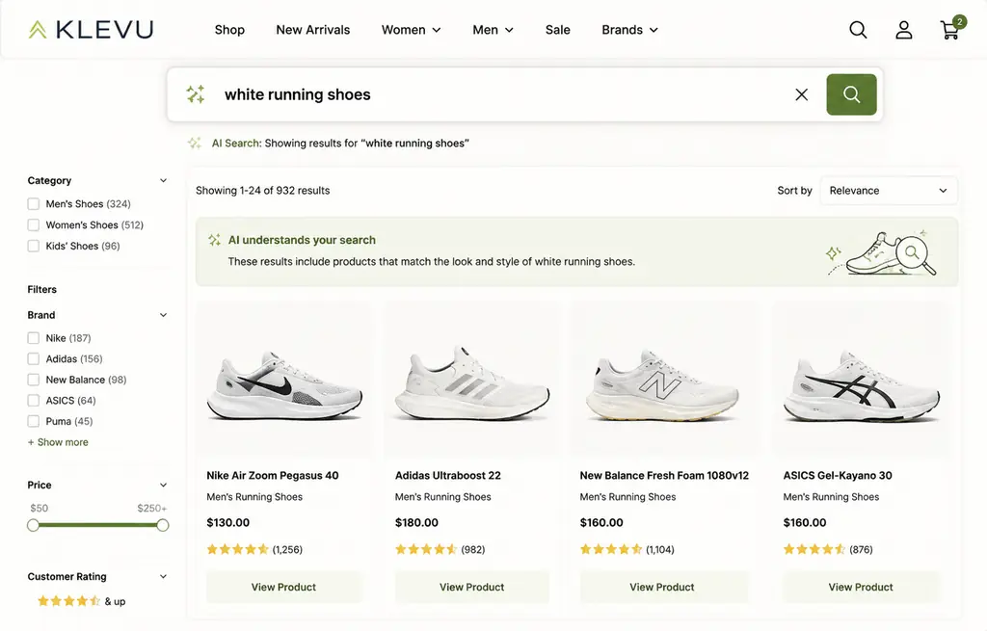View Product for New Balance Fresh Foam 1080v12
The image size is (987, 631).
pos(662,587)
